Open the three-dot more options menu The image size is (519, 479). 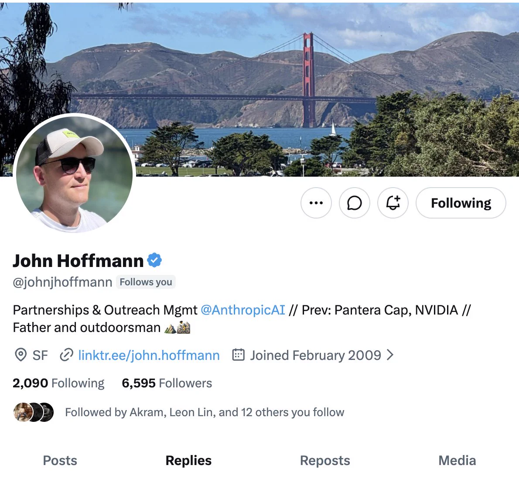[316, 203]
